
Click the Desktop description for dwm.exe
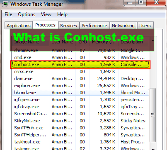tap(132, 79)
